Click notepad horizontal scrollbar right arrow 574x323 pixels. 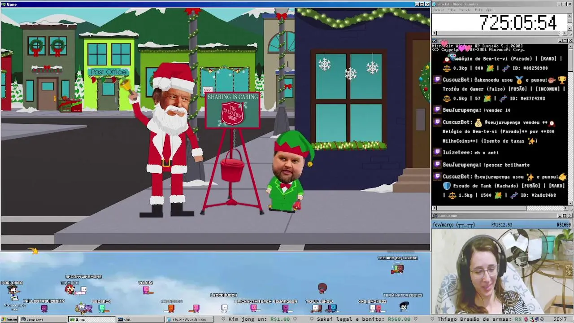[x=565, y=33]
